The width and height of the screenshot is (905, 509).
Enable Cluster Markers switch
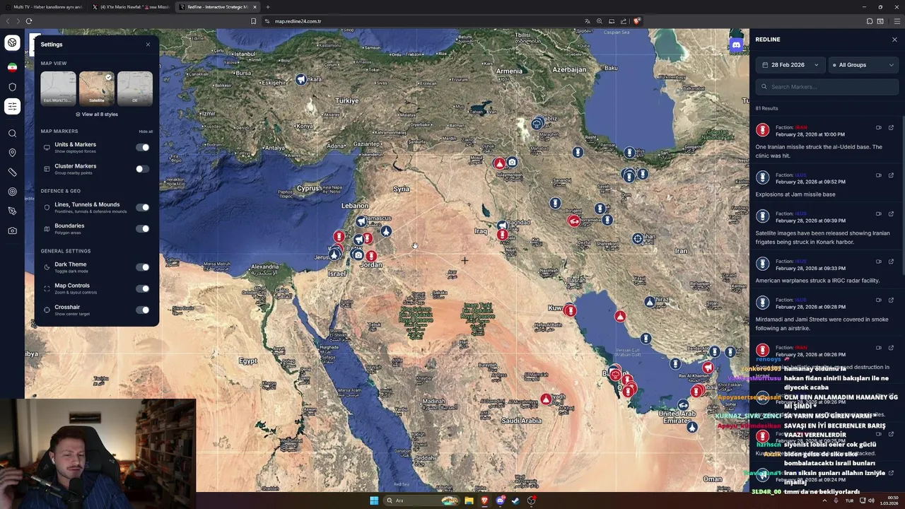tap(143, 169)
